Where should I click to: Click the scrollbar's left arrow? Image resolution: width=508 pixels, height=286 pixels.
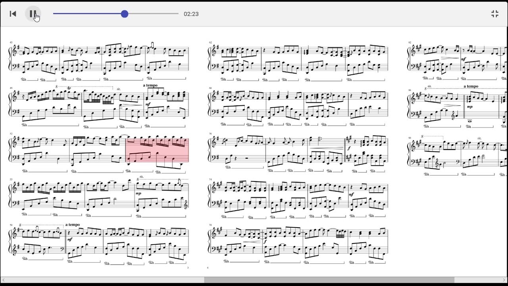tap(3, 280)
